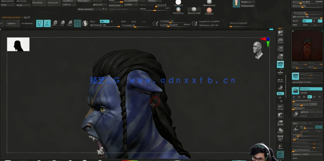
Task: Toggle the highlighted Rgb channel button
Action: 105,21
